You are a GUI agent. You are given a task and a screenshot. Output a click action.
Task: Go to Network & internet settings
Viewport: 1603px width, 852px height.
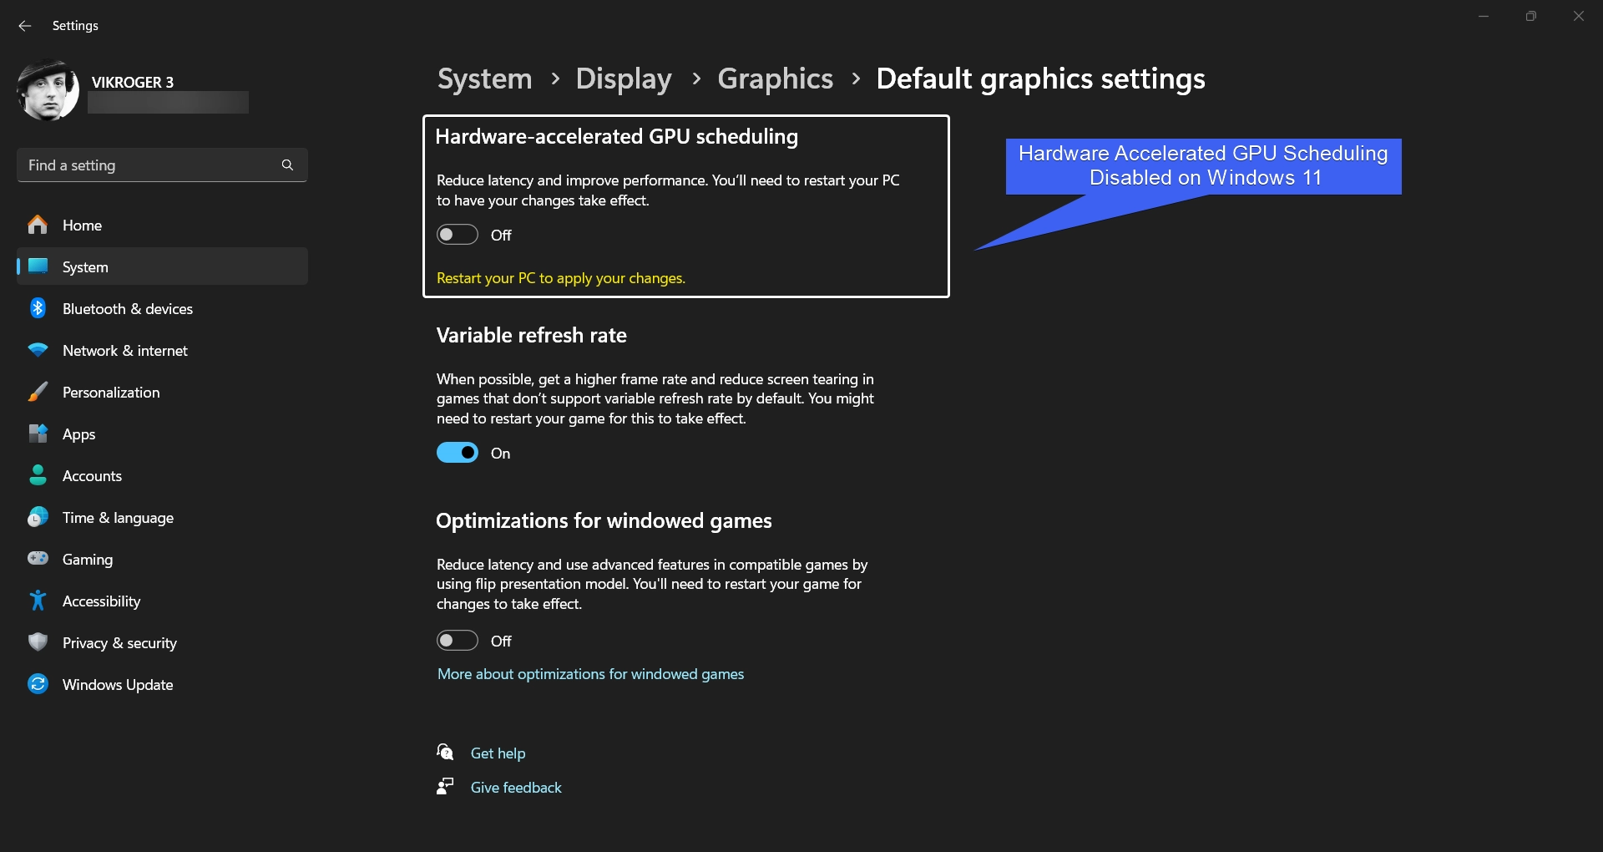click(x=162, y=350)
